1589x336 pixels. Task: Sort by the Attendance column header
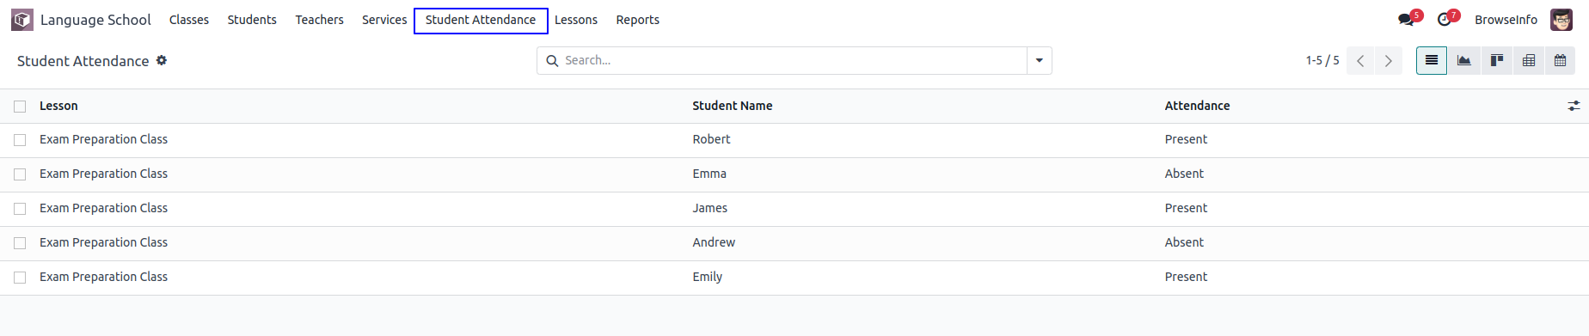click(1197, 106)
